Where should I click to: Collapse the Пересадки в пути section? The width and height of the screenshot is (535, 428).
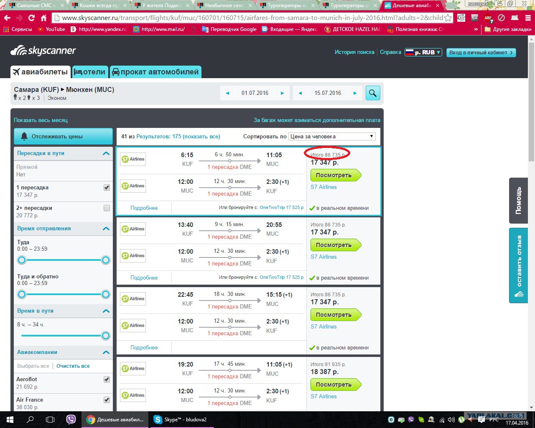[x=106, y=153]
